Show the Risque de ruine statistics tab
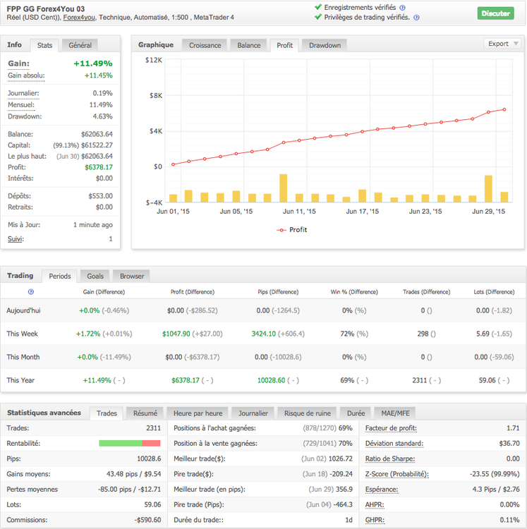Image resolution: width=527 pixels, height=529 pixels. (308, 413)
